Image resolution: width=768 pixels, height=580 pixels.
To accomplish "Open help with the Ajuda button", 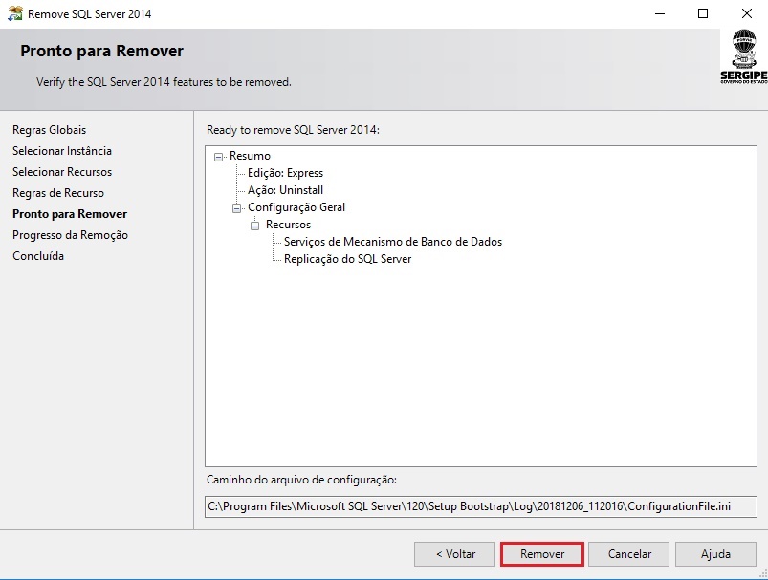I will pyautogui.click(x=714, y=554).
